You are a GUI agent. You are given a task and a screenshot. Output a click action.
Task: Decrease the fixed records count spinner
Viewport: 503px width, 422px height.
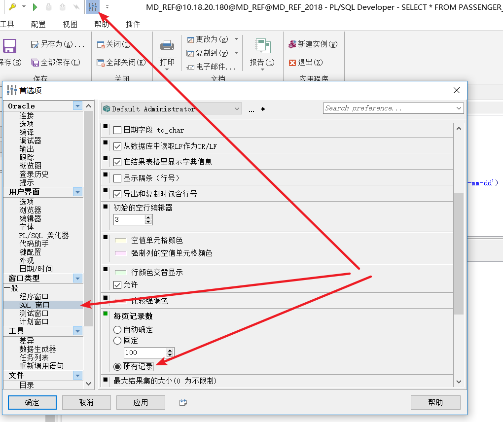coord(170,355)
